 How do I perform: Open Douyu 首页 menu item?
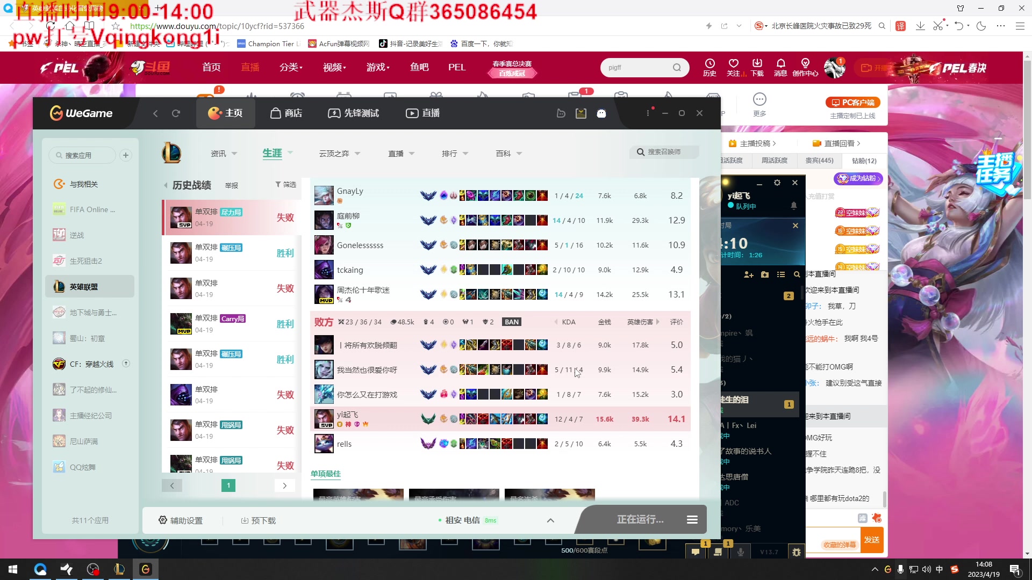[x=211, y=67]
